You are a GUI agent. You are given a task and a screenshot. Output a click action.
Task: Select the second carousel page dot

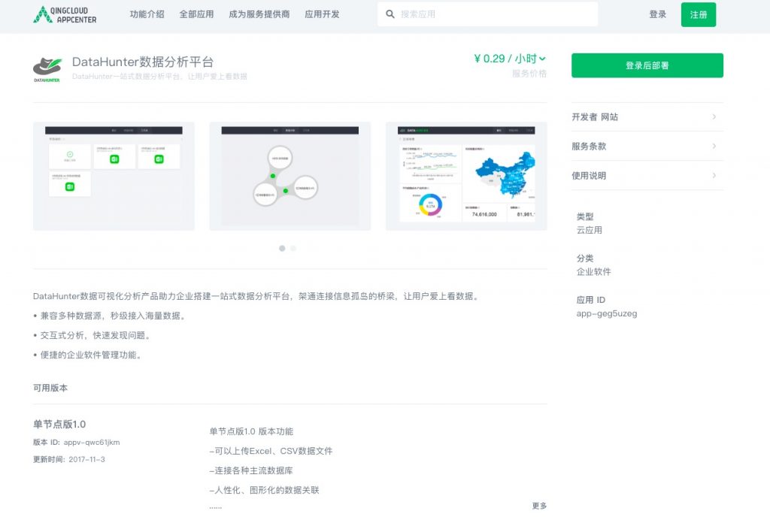pos(293,248)
